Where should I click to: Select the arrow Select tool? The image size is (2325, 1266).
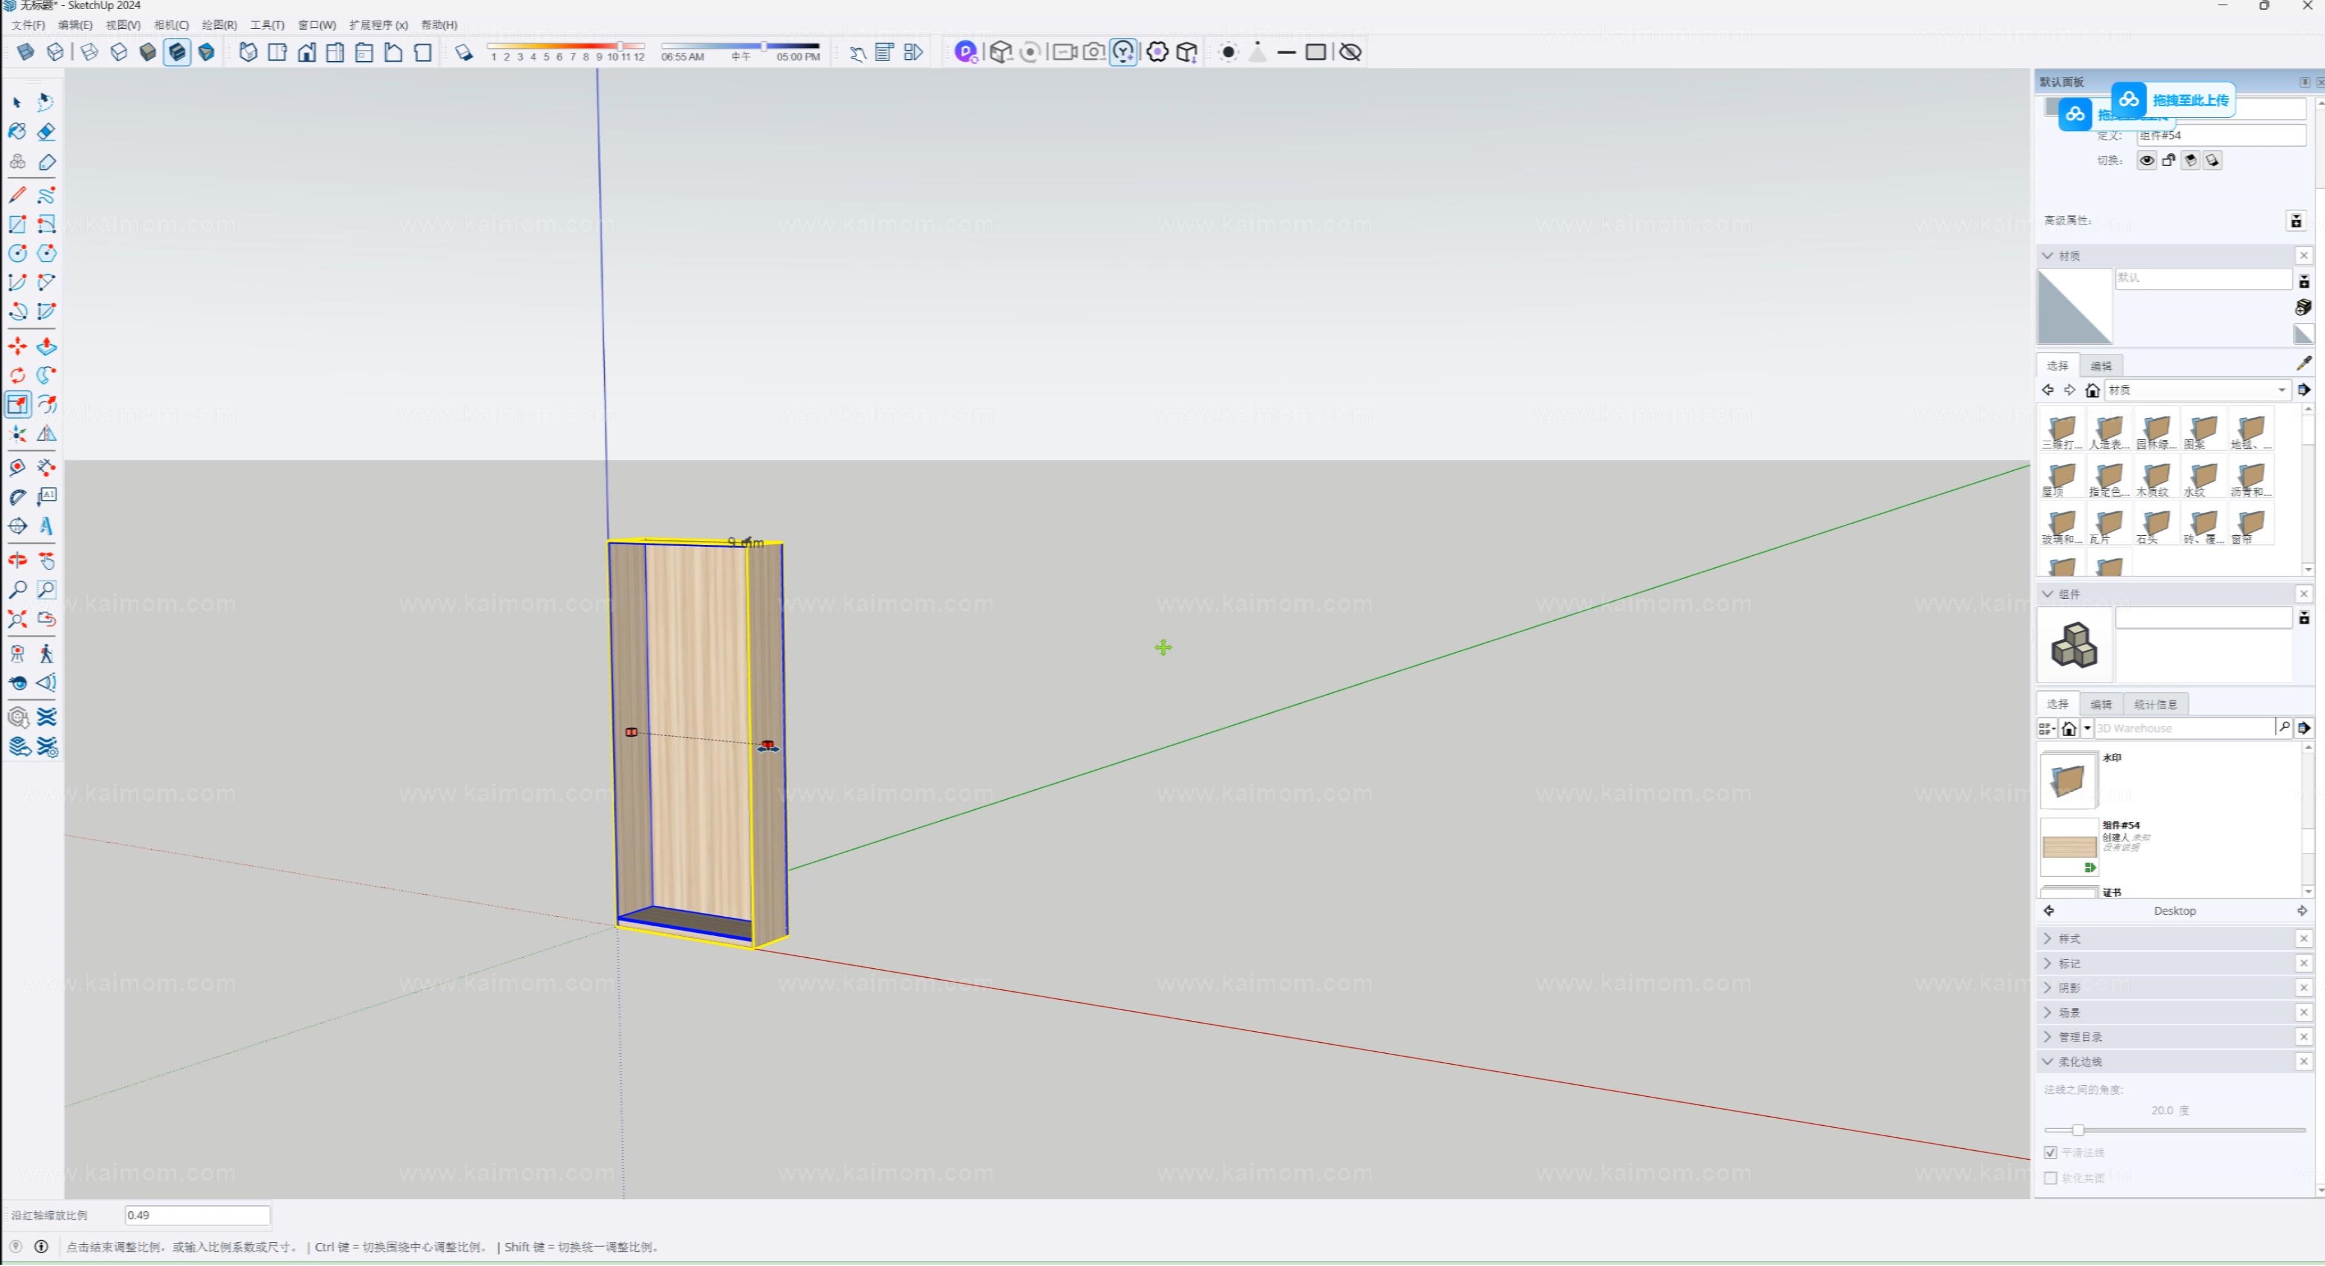17,103
